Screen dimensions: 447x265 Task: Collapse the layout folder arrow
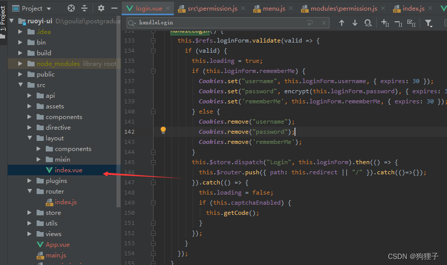[29, 138]
